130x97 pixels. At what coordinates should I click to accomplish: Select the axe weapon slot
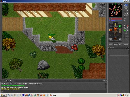click(111, 31)
